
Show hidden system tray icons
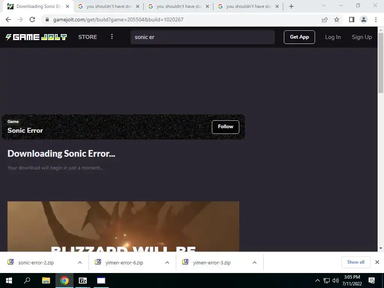point(317,280)
